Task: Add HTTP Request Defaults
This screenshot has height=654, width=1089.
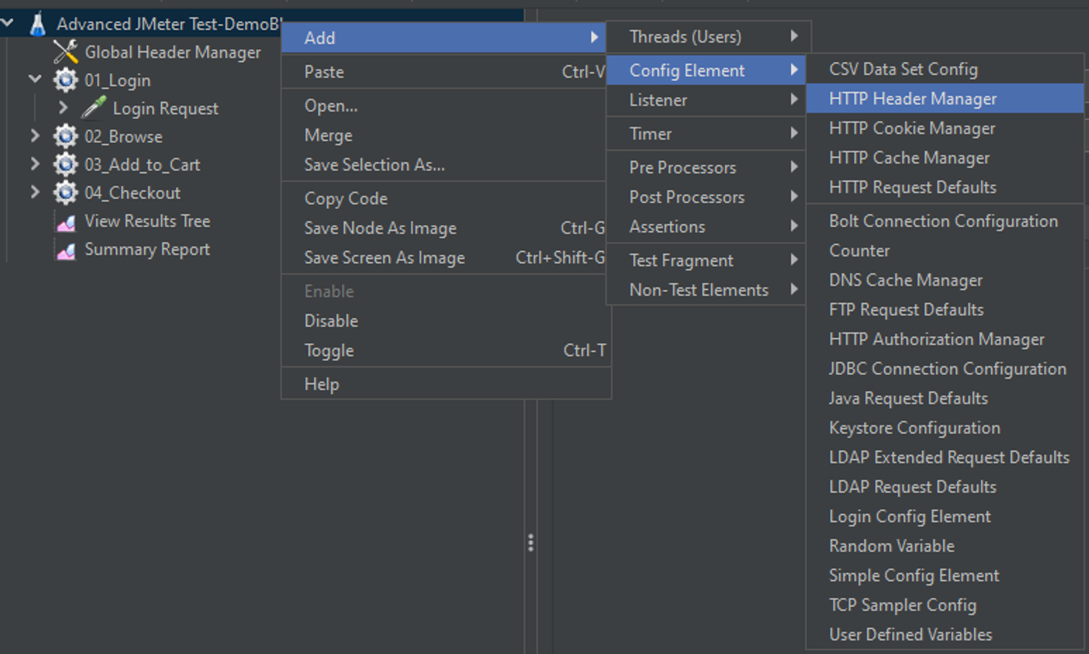Action: 945,187
